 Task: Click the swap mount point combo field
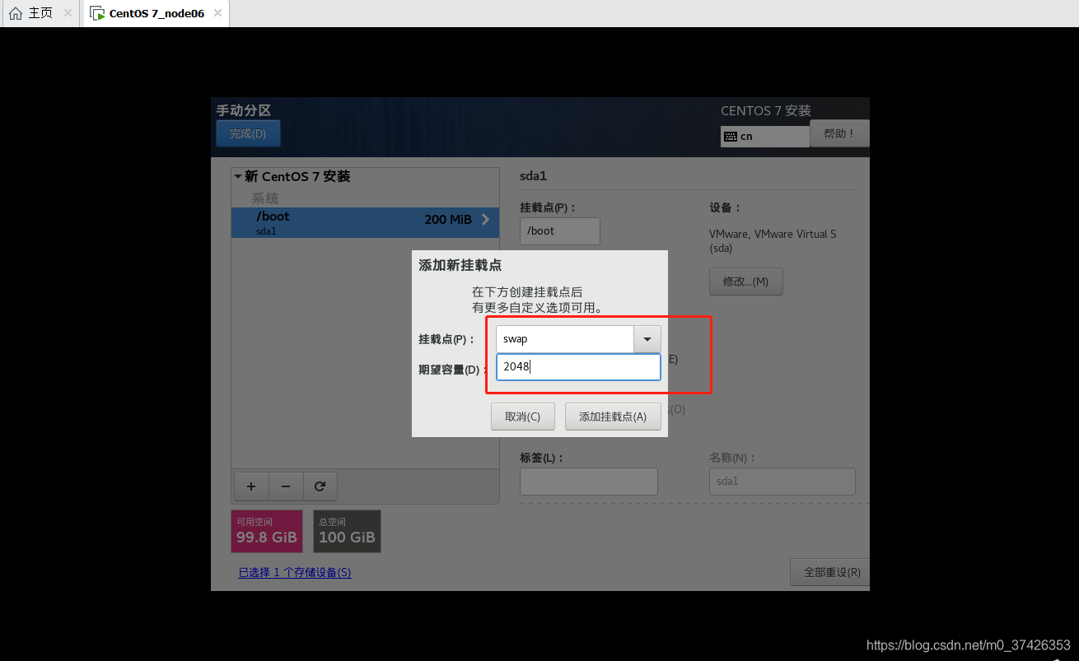565,339
